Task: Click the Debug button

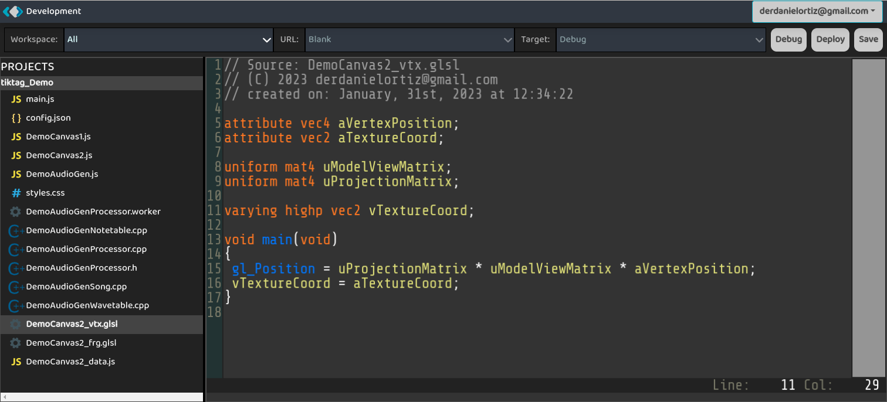Action: coord(788,39)
